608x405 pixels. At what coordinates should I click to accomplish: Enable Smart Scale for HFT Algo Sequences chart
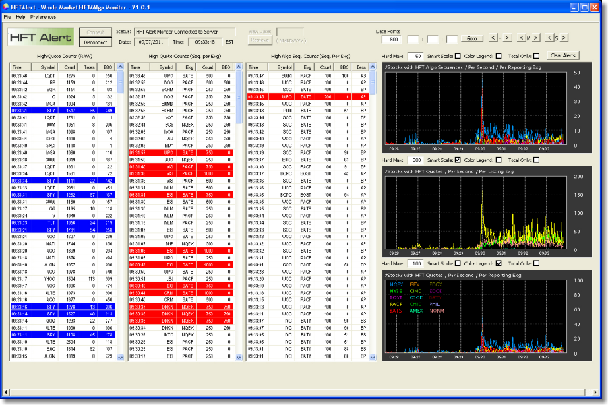click(x=458, y=56)
